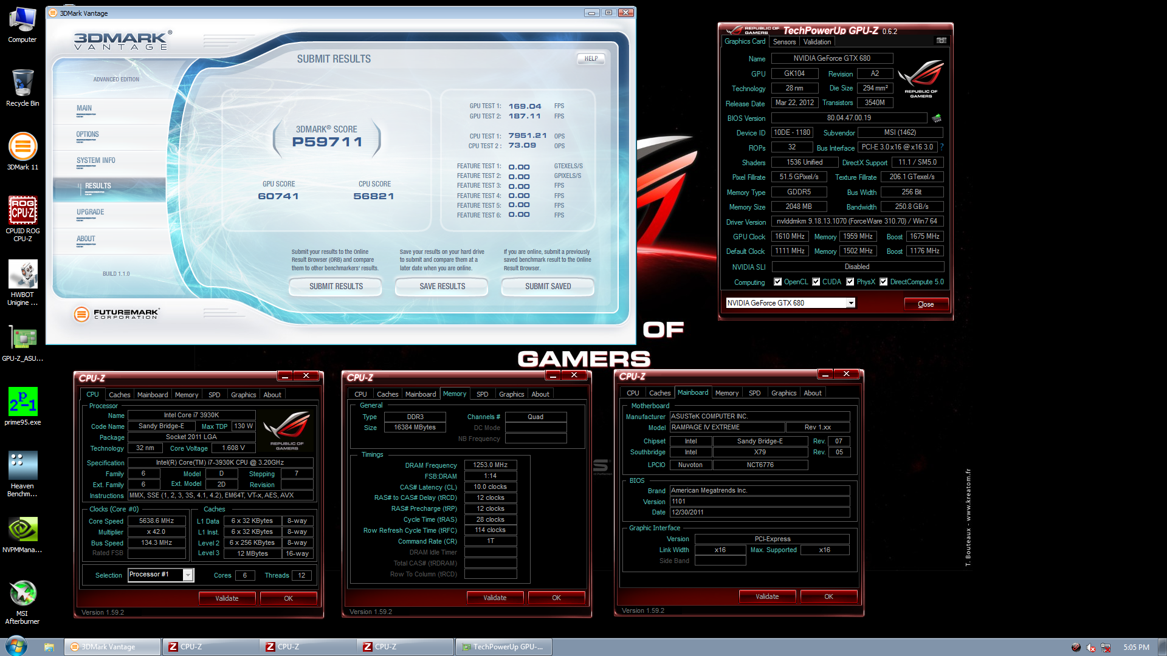
Task: Click the SUBMIT SAVED button
Action: pos(548,287)
